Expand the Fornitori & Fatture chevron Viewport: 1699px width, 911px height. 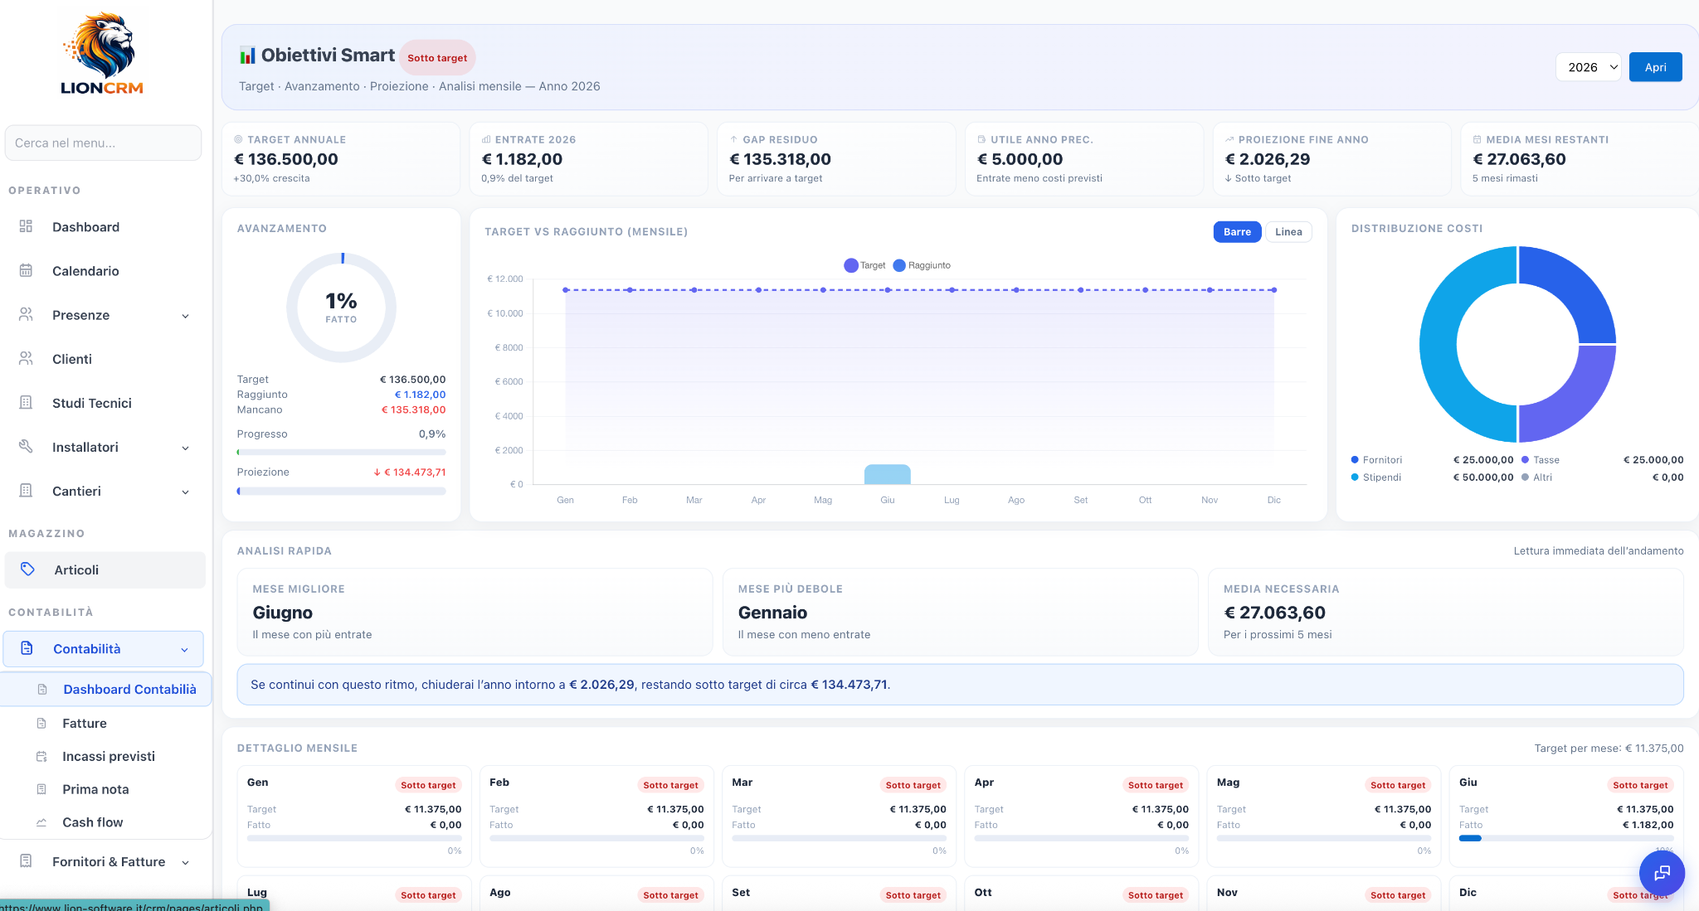tap(186, 862)
